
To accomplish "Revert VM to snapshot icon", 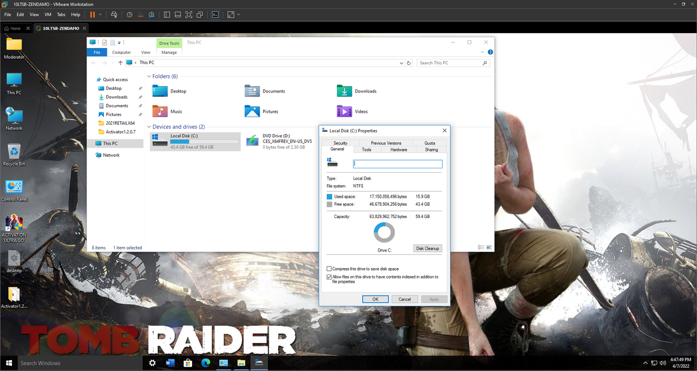I will 140,15.
